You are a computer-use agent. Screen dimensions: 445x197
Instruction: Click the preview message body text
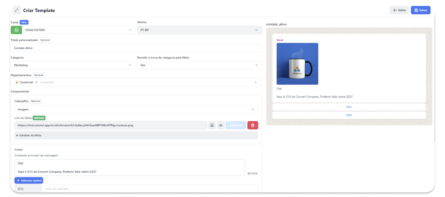pos(315,97)
